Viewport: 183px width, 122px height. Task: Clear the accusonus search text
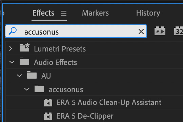click(x=141, y=32)
